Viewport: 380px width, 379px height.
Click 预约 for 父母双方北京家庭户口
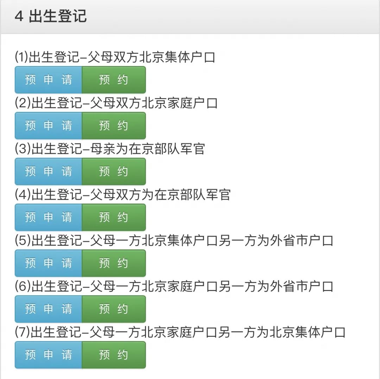[114, 126]
